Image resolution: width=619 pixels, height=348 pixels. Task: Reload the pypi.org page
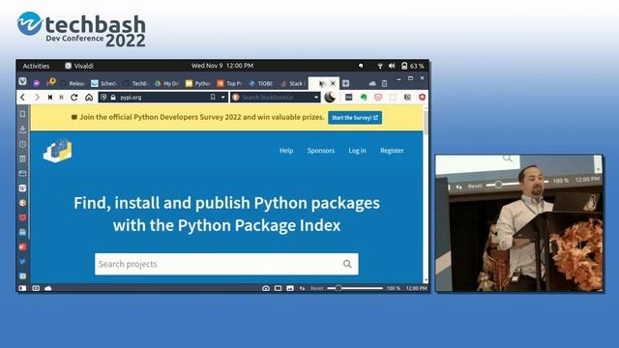point(74,97)
